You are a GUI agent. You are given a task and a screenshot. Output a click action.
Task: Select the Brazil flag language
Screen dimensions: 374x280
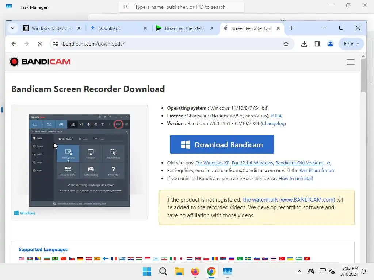pos(55,258)
